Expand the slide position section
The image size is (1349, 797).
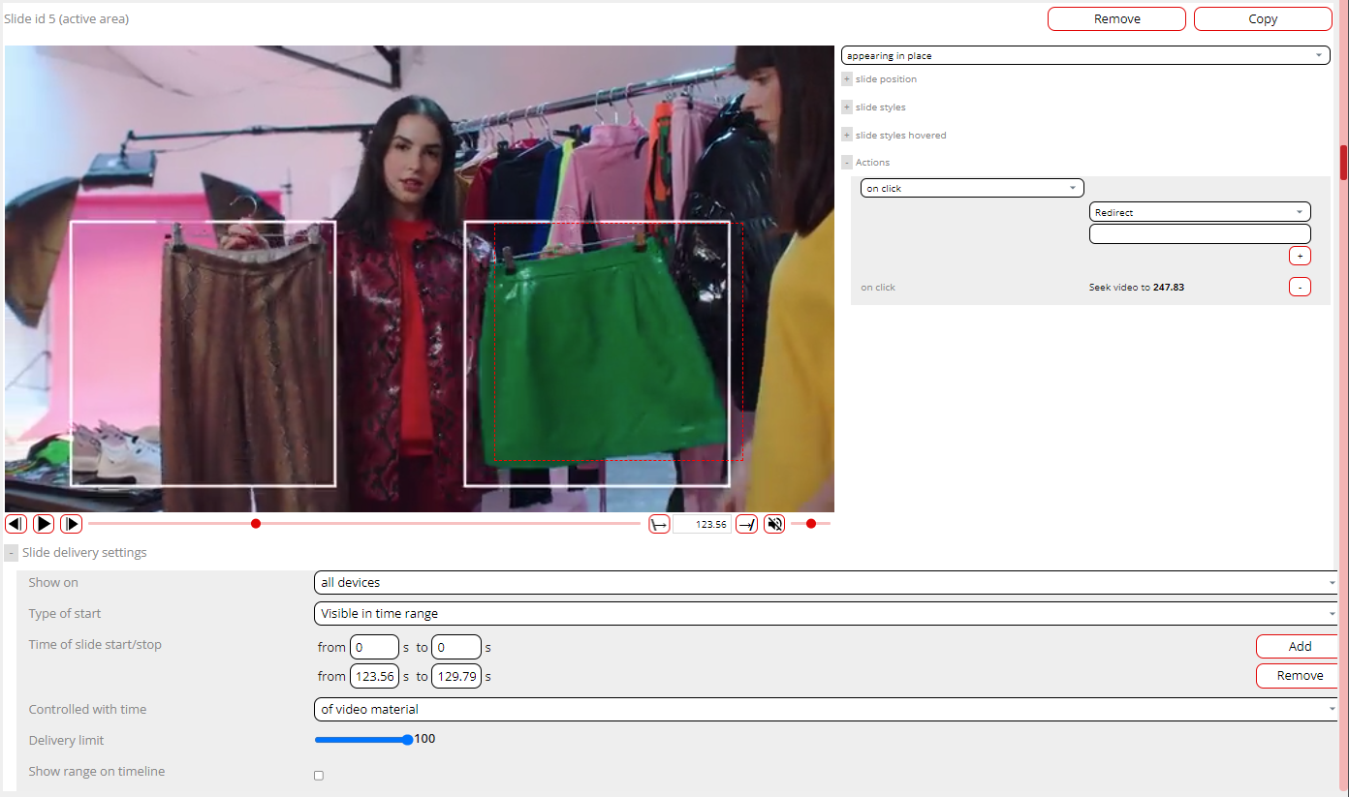(x=847, y=79)
